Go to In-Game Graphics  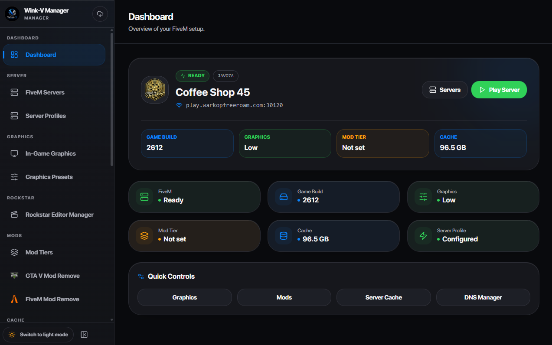54,153
